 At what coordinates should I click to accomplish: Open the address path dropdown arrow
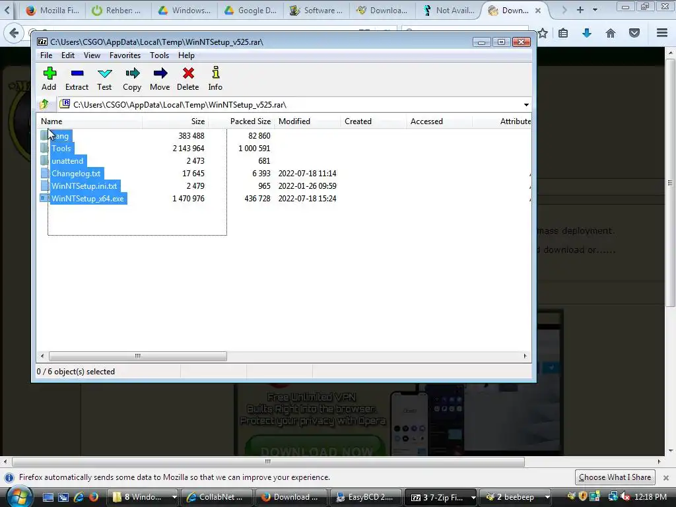[x=526, y=105]
